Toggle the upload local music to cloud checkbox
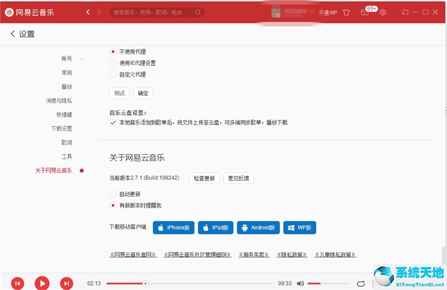This screenshot has width=447, height=290. (x=113, y=123)
